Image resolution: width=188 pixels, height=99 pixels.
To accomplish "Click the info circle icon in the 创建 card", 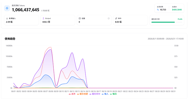I will [109, 18].
